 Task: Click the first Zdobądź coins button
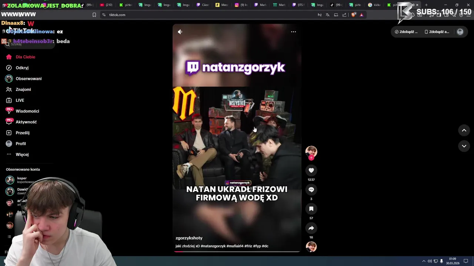406,32
